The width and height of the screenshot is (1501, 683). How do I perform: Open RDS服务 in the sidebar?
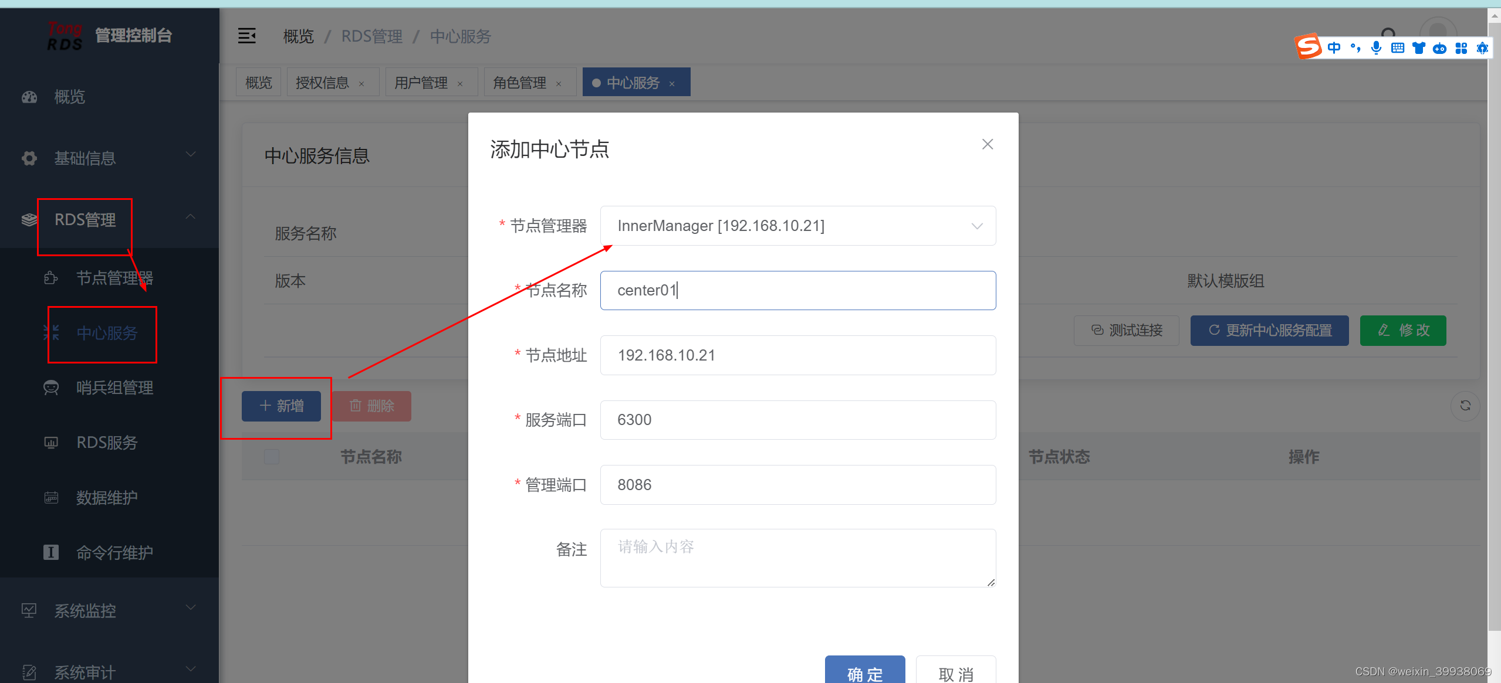tap(107, 443)
